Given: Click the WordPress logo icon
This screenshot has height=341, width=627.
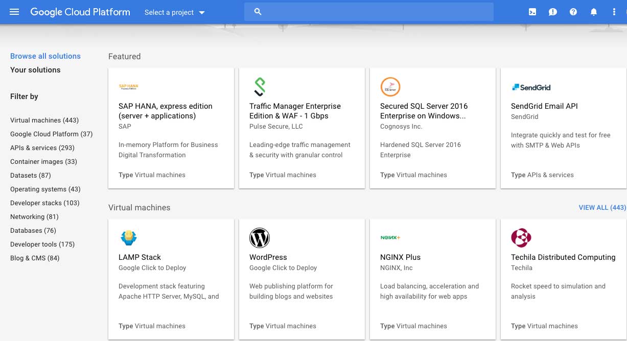Looking at the screenshot, I should coord(260,238).
